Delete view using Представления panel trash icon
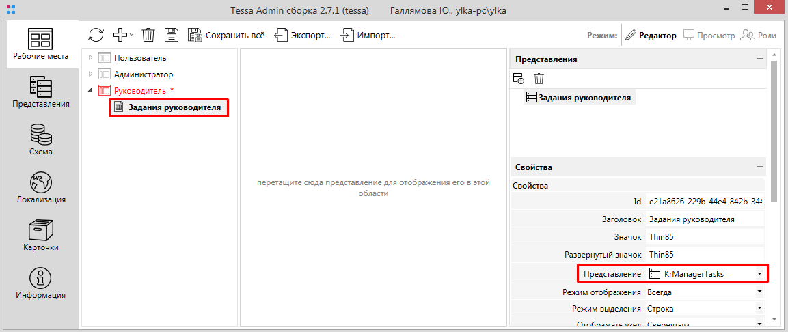Screen dimensions: 788x332 click(539, 79)
